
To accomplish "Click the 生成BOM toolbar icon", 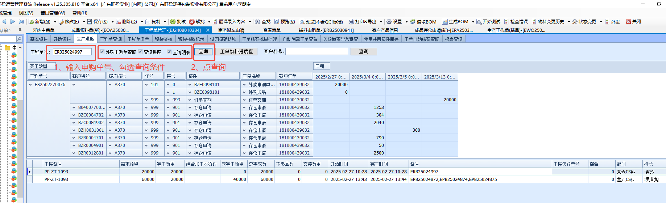I will point(444,22).
